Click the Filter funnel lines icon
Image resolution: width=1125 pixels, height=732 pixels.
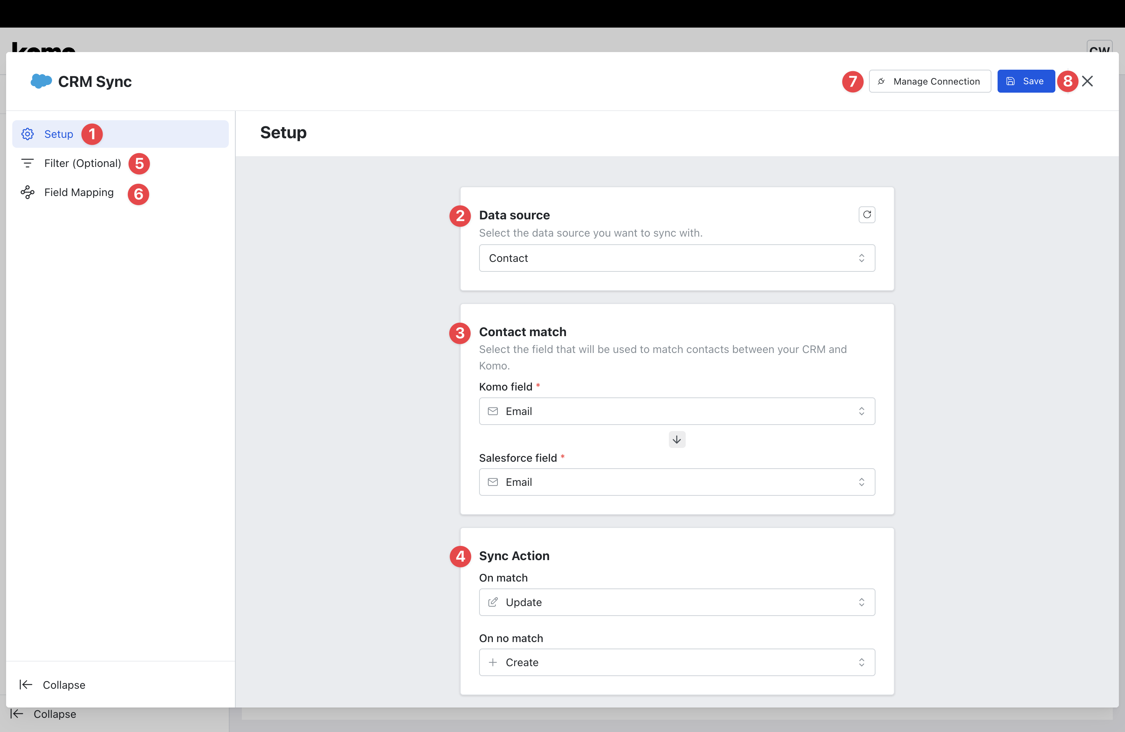coord(28,163)
